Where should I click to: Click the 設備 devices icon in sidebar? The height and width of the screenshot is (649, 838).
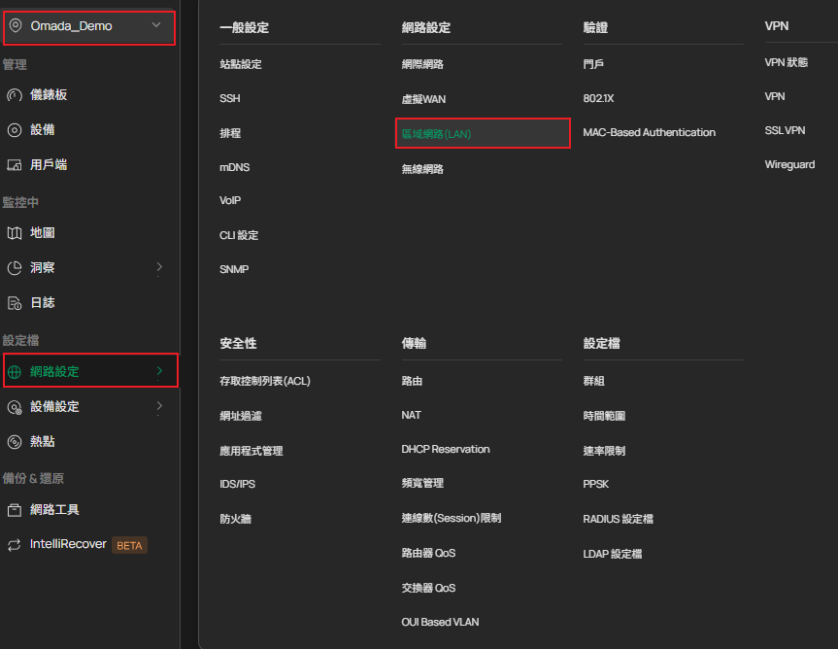click(15, 130)
